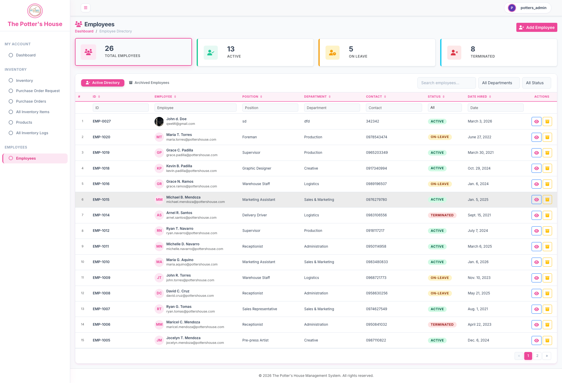
Task: View details of Maria T. Torres using eye icon
Action: pos(536,137)
